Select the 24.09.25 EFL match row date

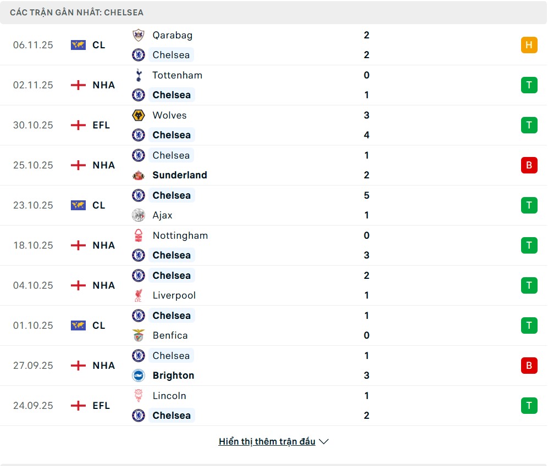[33, 406]
